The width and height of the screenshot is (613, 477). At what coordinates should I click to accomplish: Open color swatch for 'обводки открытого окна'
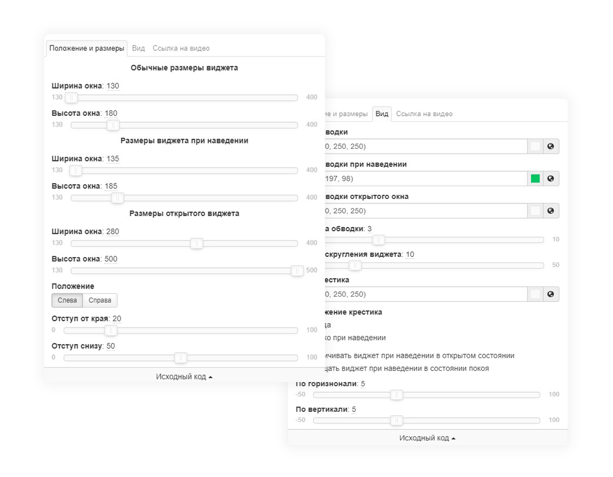click(535, 211)
